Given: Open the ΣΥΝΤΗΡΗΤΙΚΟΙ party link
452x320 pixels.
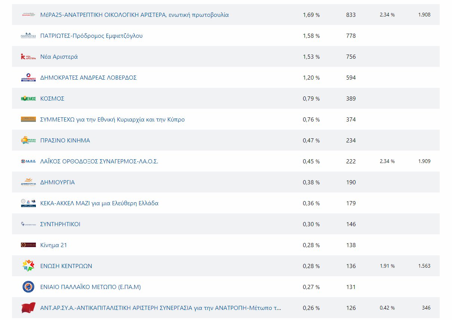Looking at the screenshot, I should point(60,224).
